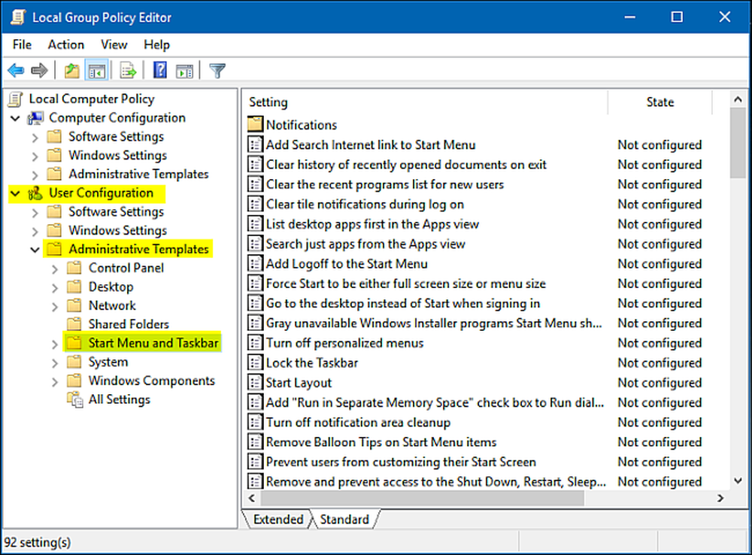Screen dimensions: 752x555
Task: Click folder icon beside Shared Folders
Action: [74, 324]
